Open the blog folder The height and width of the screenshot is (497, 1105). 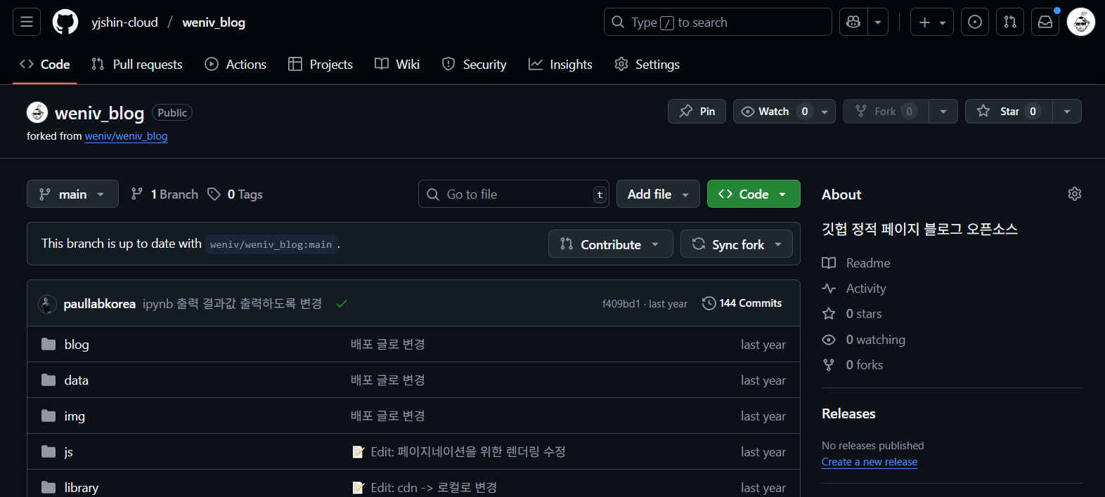point(77,344)
